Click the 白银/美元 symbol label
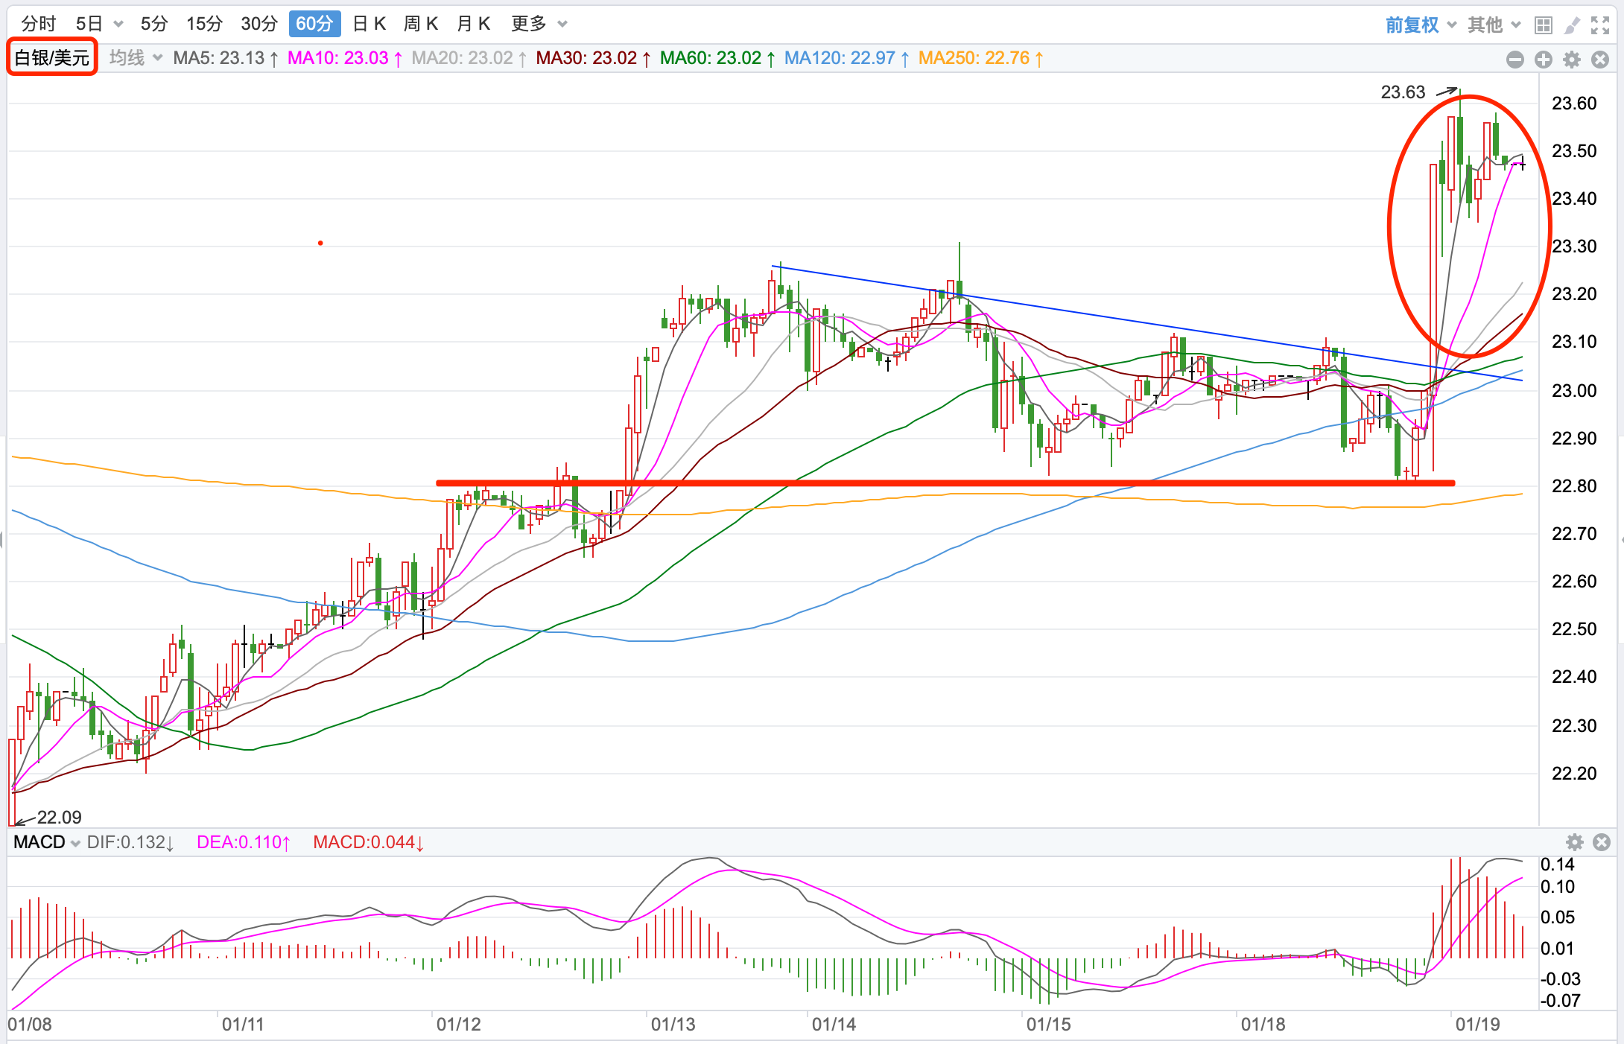 coord(52,58)
